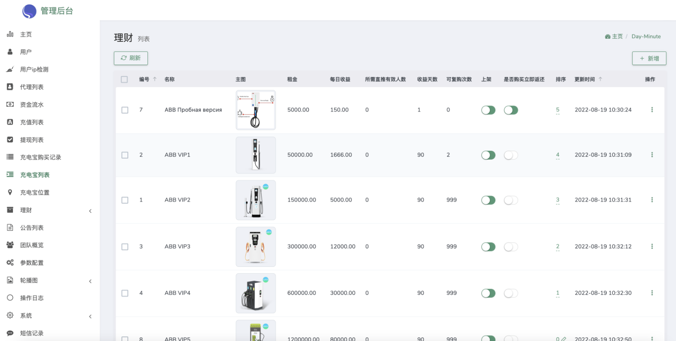Toggle 上架 switch for ABB VIP1

tap(488, 155)
